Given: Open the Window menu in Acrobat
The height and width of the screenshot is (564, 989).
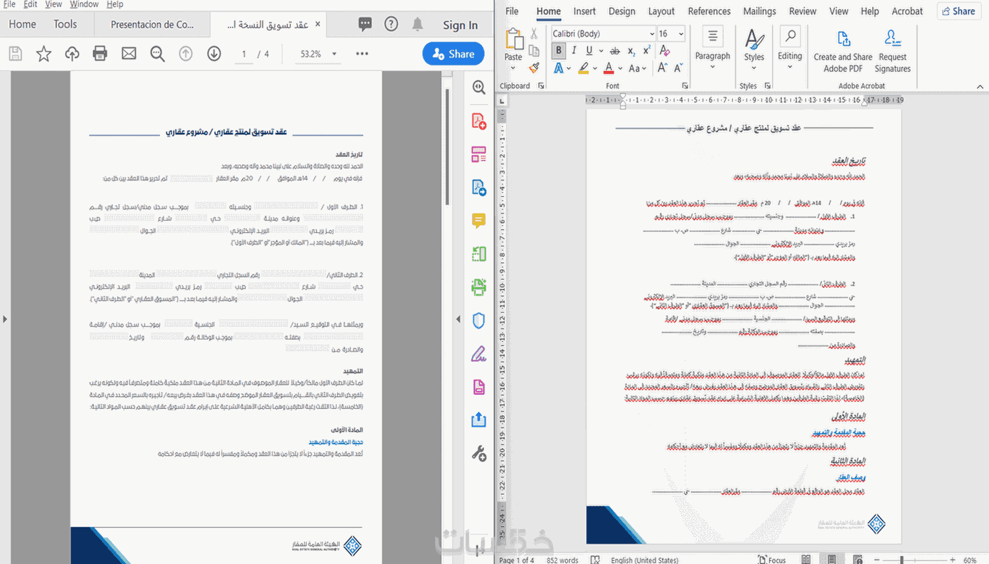Looking at the screenshot, I should (84, 4).
